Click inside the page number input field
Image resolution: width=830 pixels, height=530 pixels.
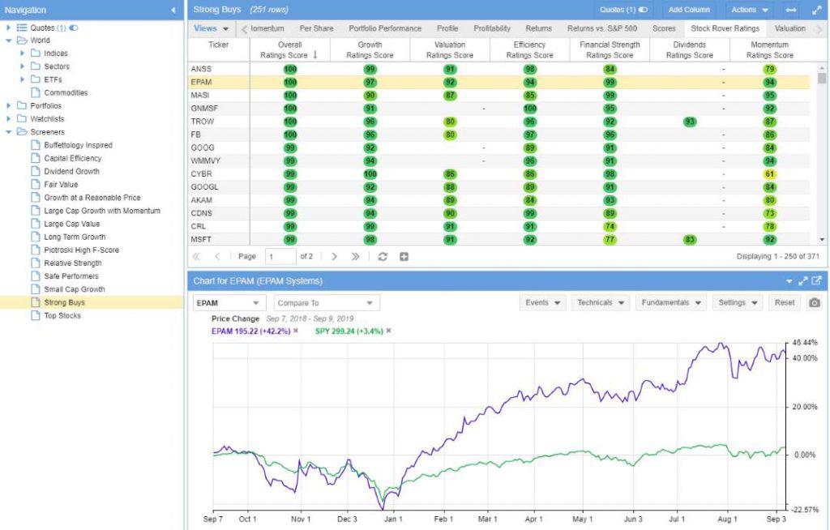(282, 256)
